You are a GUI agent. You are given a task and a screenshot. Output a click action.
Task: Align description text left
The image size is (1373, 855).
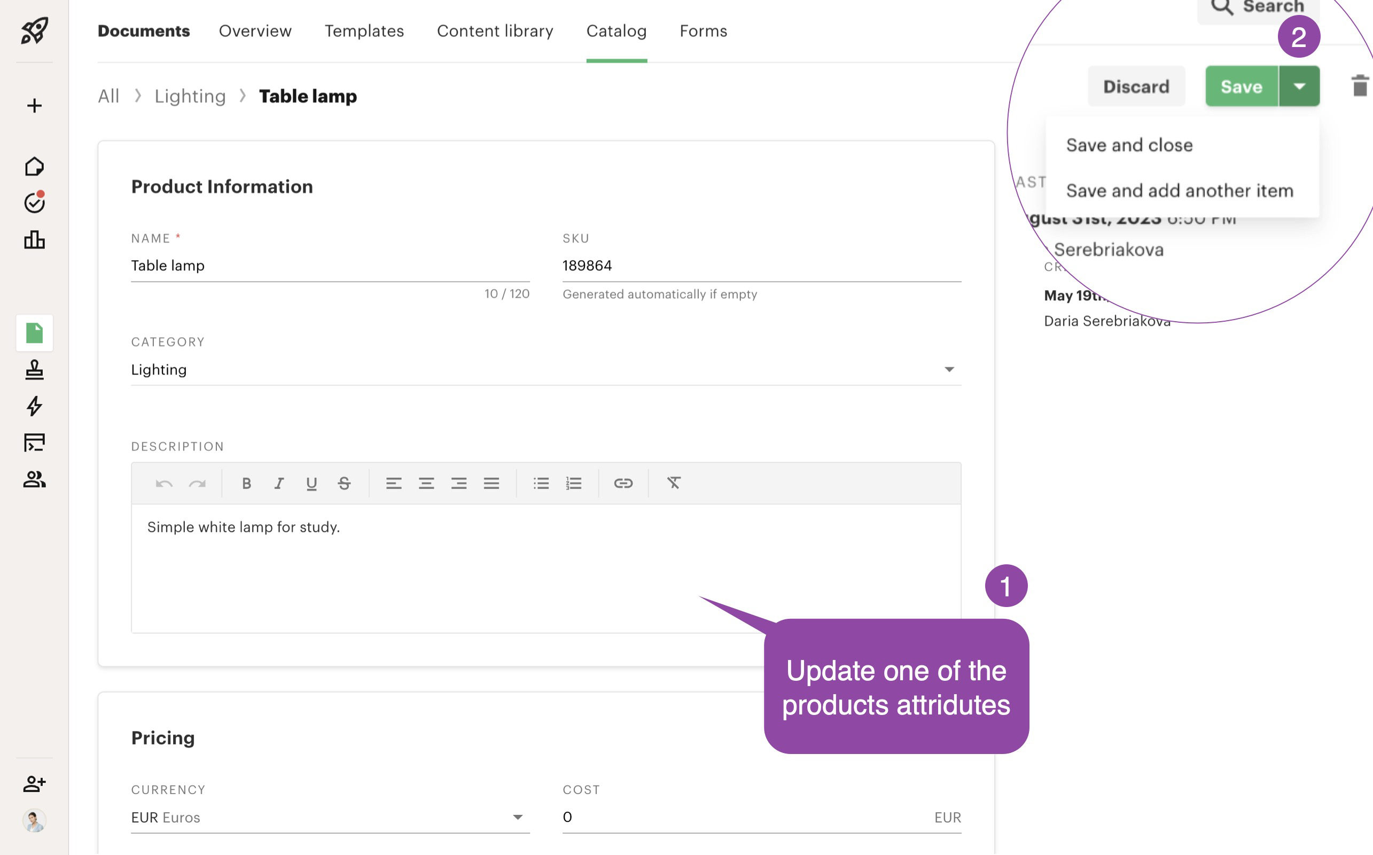(x=393, y=484)
